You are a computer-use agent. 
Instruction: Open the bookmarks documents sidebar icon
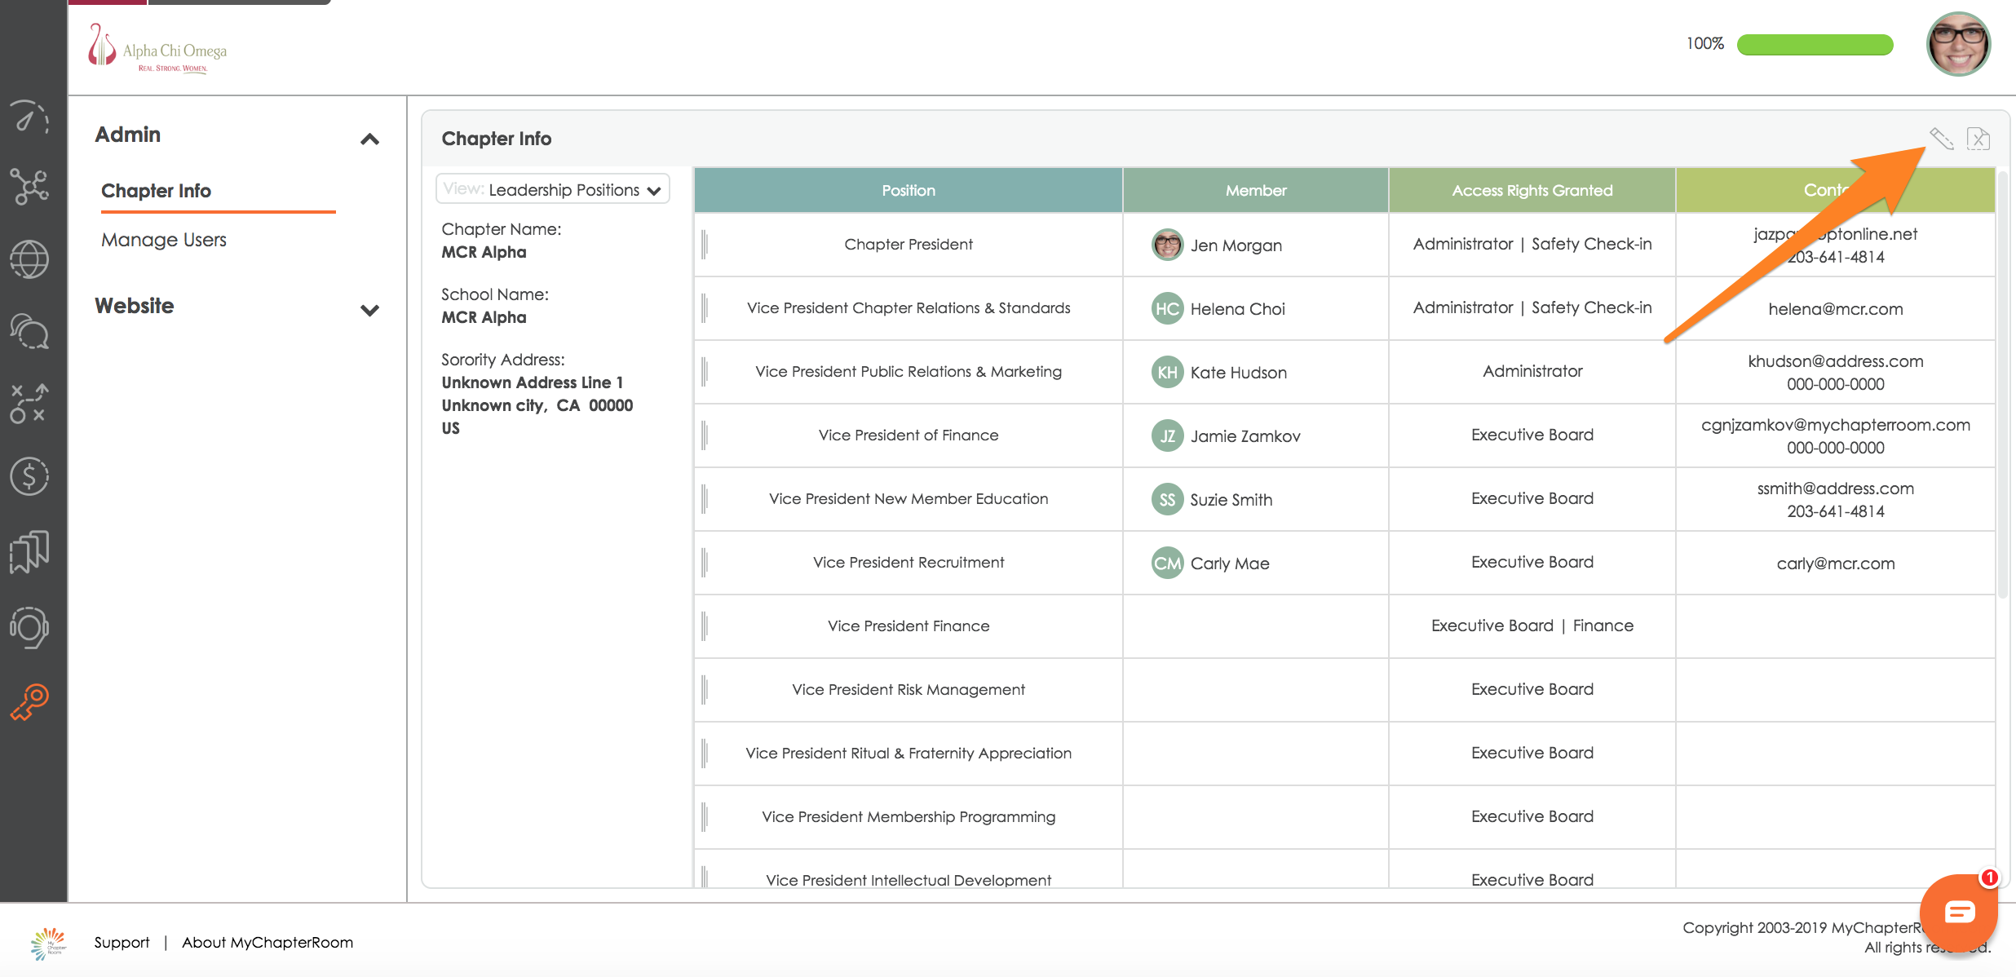pos(29,552)
